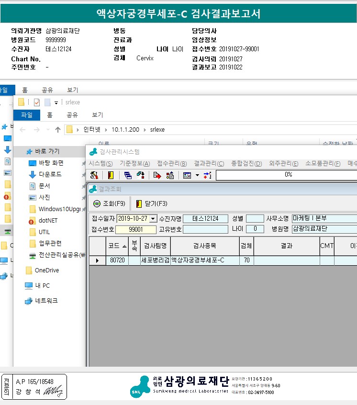Viewport: 357px width, 405px height.
Task: Click the cascade windows icon in 검사관리시스템 toolbar
Action: point(128,175)
